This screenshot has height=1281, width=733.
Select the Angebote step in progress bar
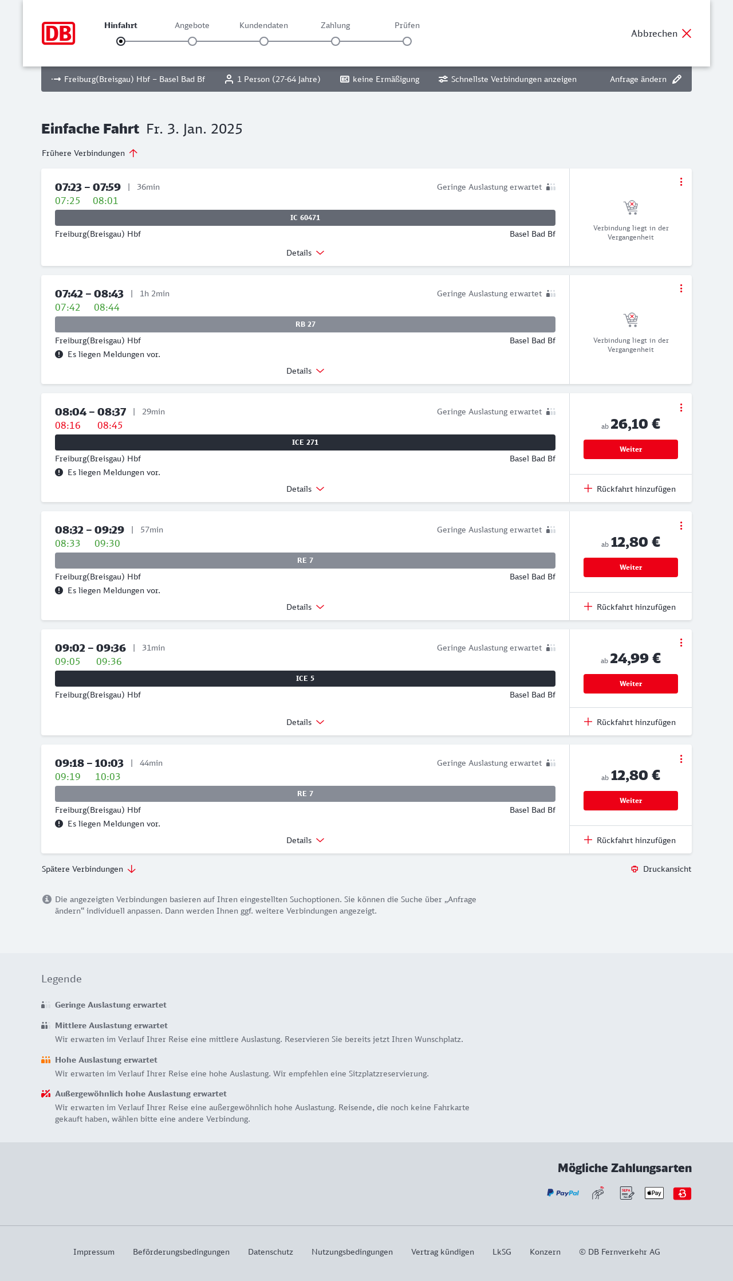coord(192,41)
